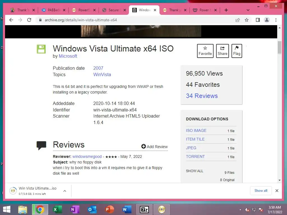Launch Word from the taskbar
This screenshot has width=287, height=215.
point(127,209)
